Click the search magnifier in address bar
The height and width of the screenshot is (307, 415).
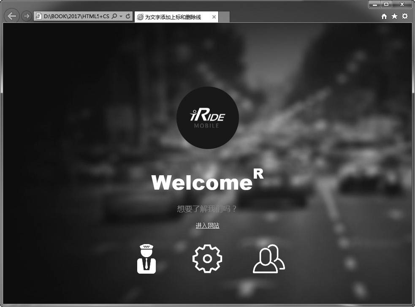pyautogui.click(x=114, y=16)
